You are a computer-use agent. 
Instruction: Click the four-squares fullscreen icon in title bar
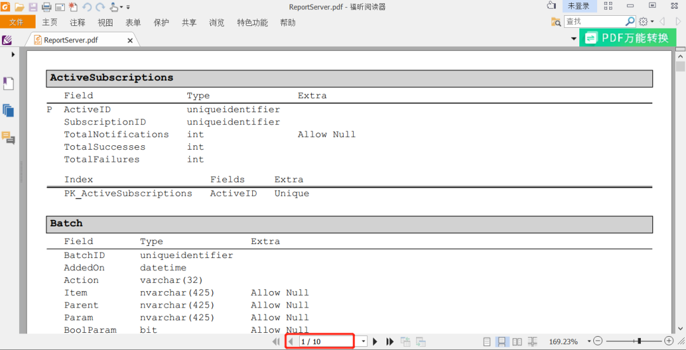coord(608,6)
